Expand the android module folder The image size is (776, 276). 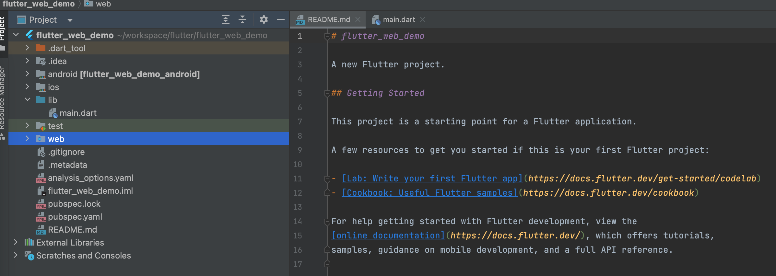pyautogui.click(x=27, y=74)
